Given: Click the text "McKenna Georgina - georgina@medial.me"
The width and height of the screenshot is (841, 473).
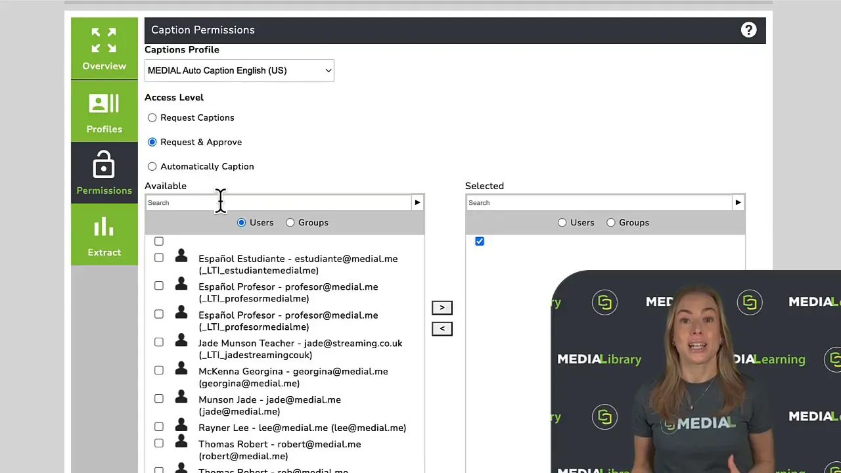Looking at the screenshot, I should [x=293, y=372].
